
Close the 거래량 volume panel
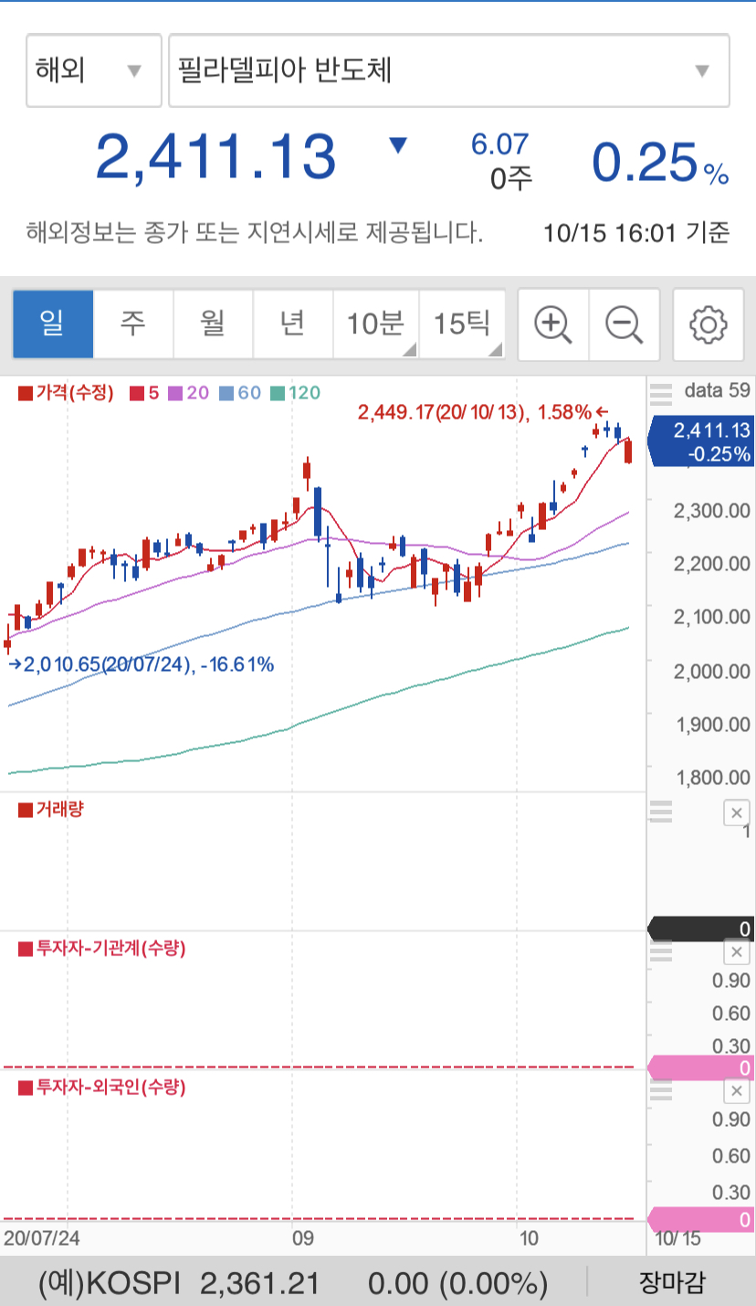tap(736, 812)
